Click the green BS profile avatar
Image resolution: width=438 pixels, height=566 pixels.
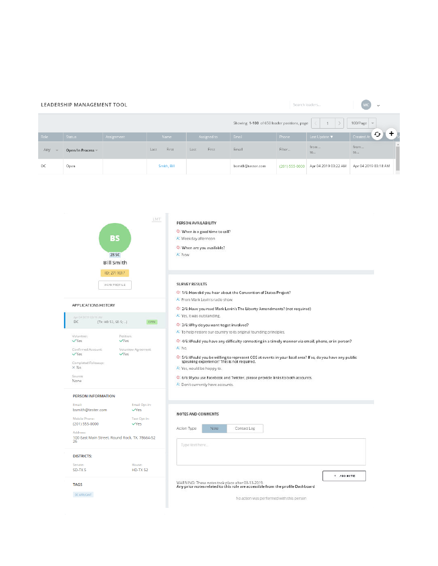[115, 238]
